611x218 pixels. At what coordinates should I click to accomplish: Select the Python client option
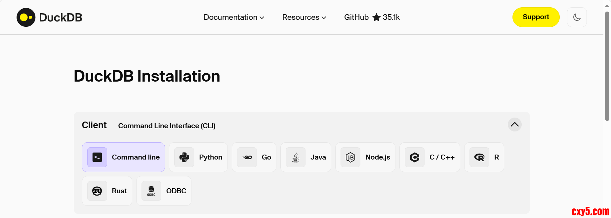coord(210,157)
